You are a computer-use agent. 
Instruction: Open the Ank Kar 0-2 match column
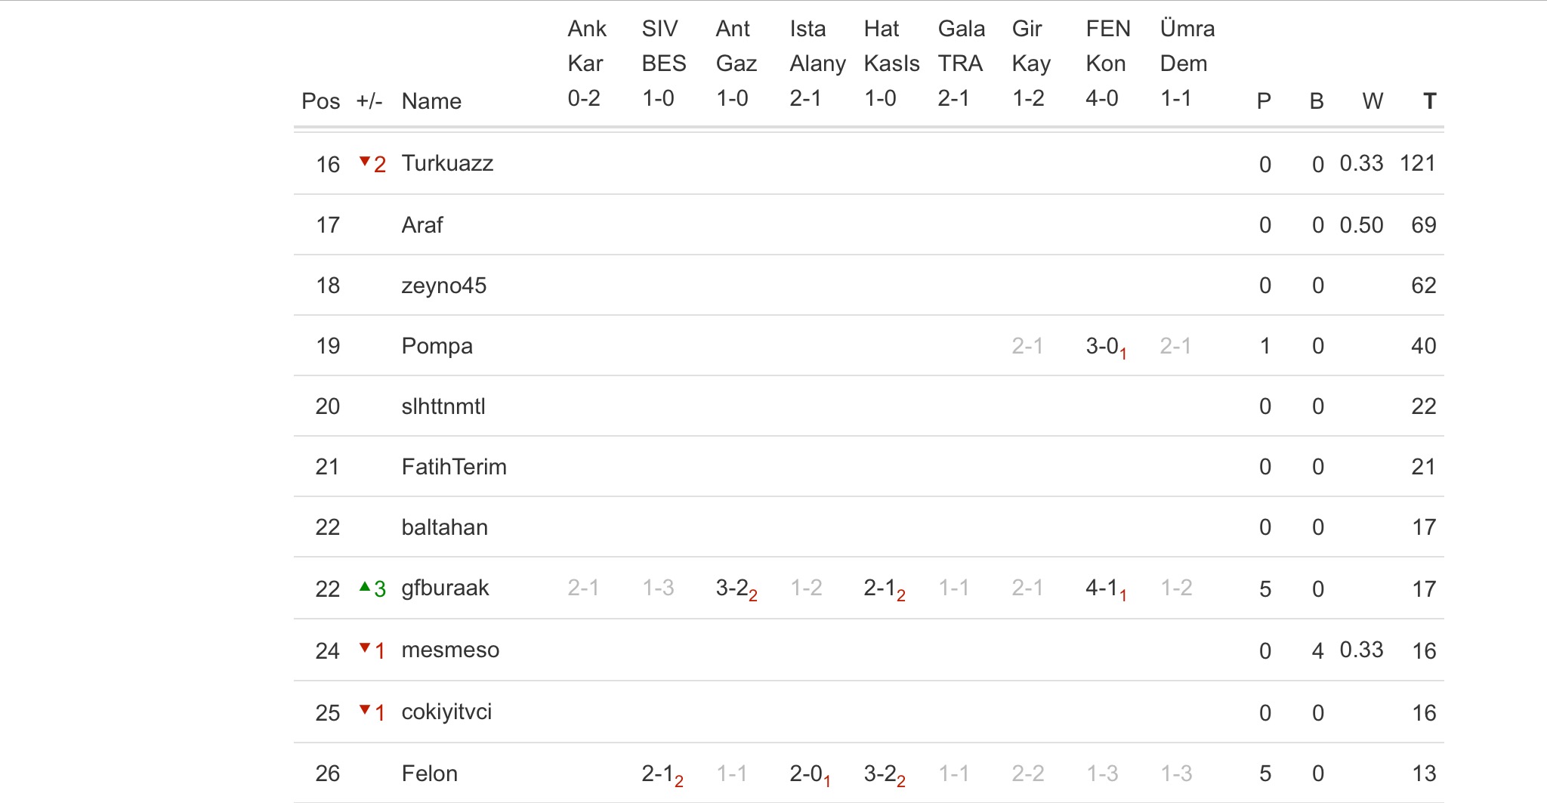587,63
